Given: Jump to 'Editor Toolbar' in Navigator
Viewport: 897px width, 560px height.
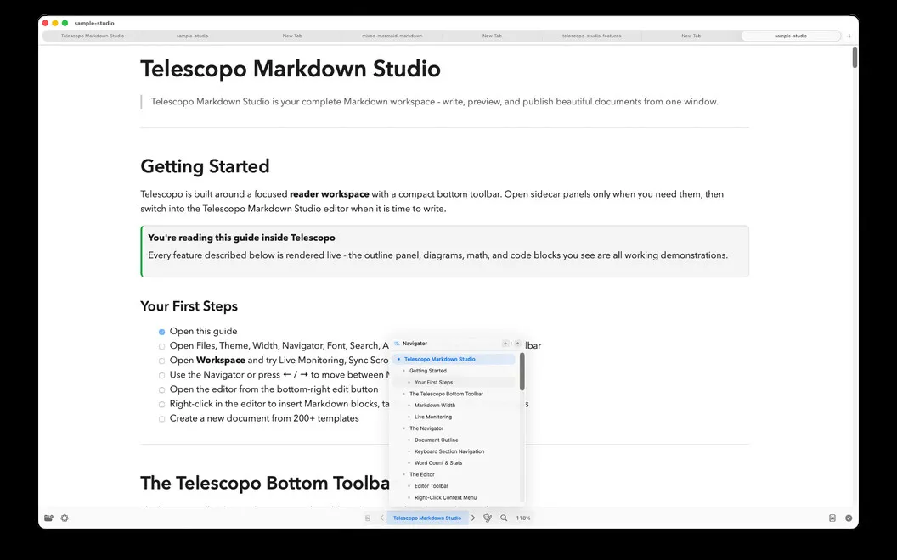Looking at the screenshot, I should click(x=454, y=485).
